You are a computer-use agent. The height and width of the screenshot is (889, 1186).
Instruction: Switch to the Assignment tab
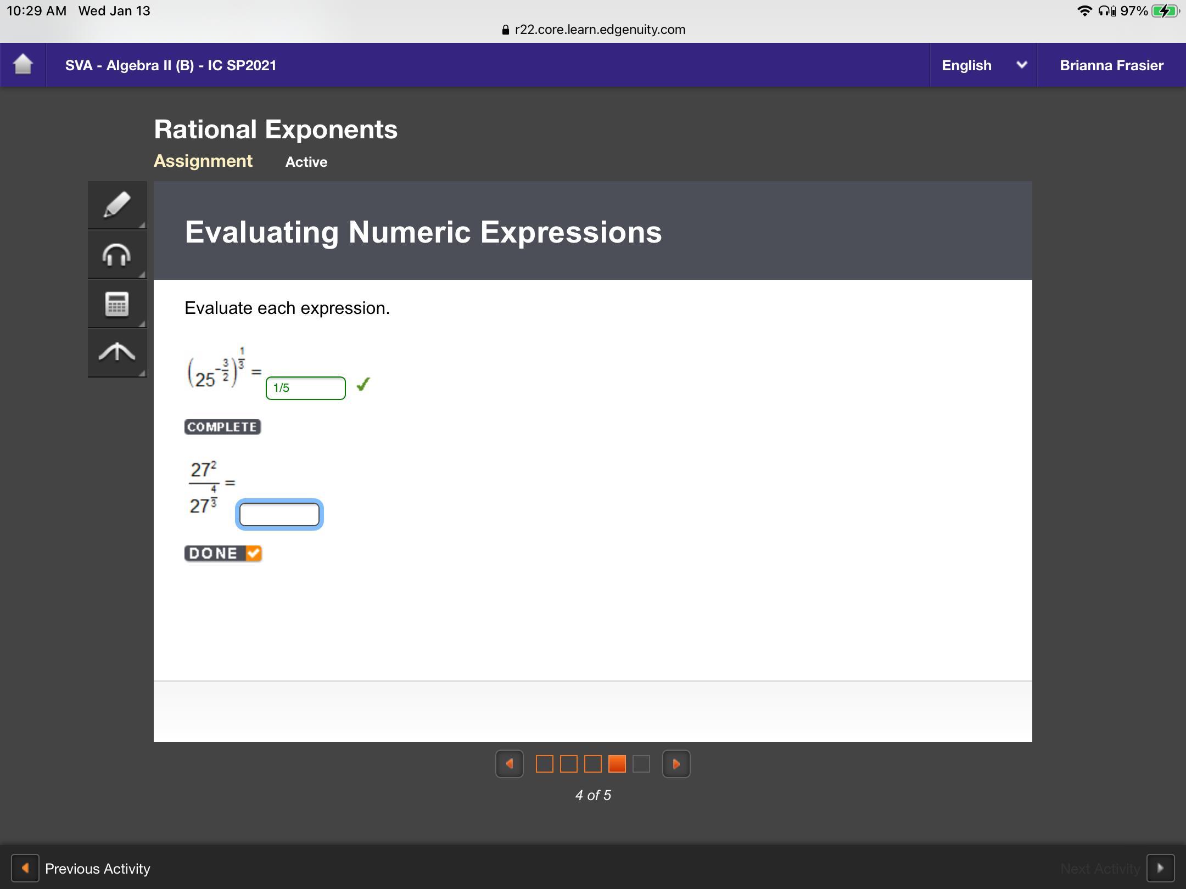click(x=203, y=161)
